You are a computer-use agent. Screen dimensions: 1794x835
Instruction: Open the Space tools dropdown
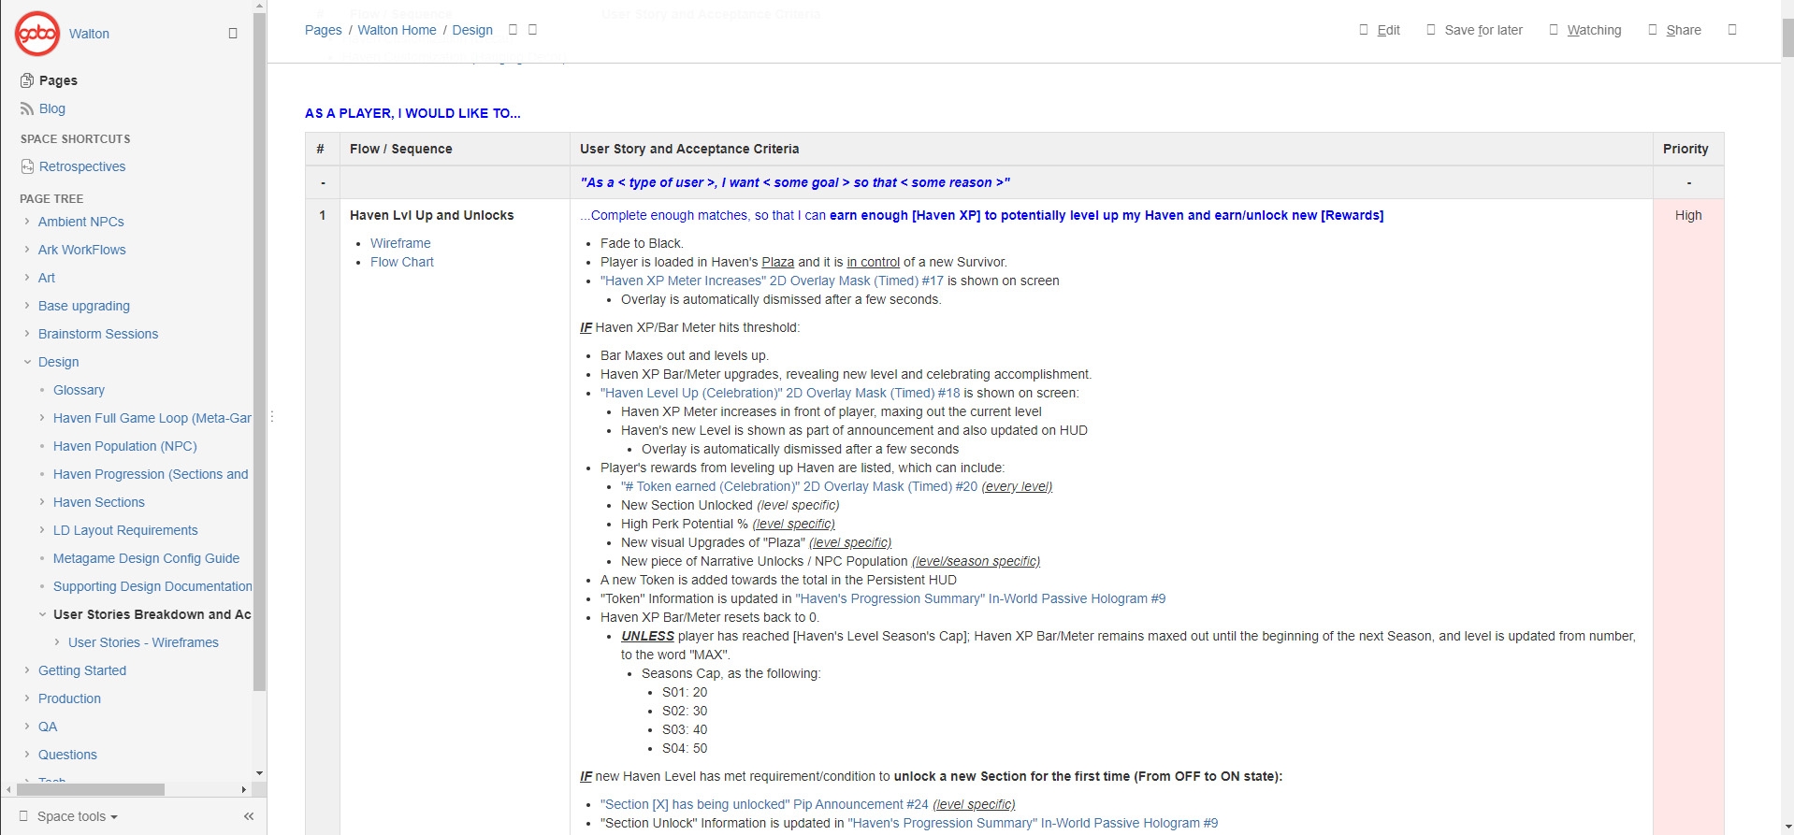tap(77, 816)
